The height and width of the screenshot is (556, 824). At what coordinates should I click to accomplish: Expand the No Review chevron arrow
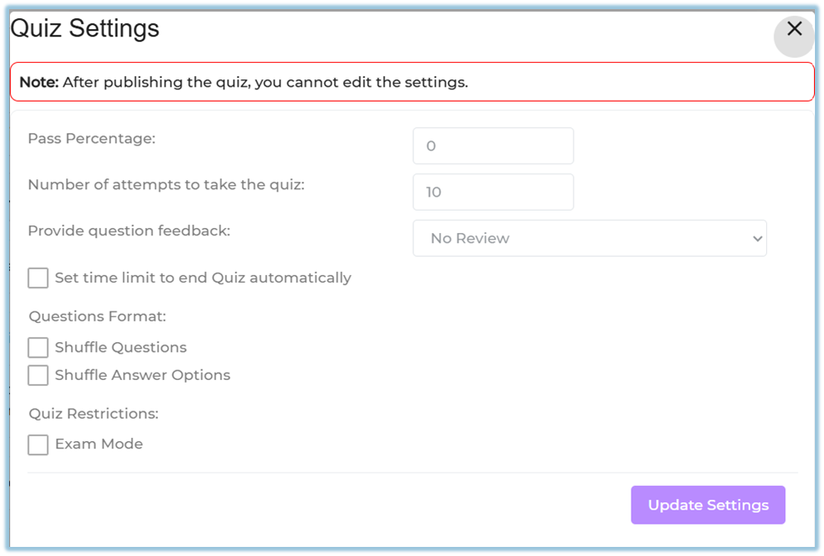(x=757, y=239)
